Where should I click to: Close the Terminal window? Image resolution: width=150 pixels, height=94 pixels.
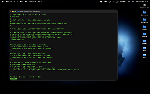pyautogui.click(x=10, y=11)
